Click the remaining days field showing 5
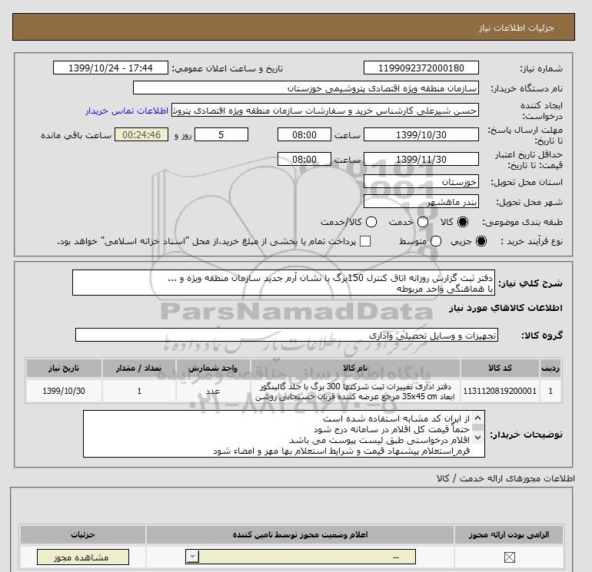Screen dimensions: 592x572 [x=221, y=134]
